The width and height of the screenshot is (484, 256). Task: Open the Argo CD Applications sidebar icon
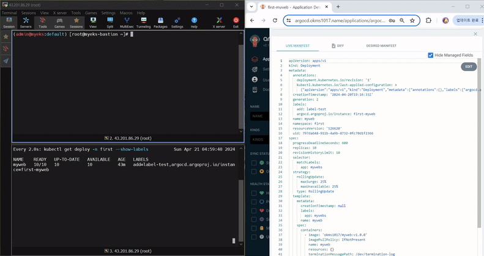tap(255, 59)
